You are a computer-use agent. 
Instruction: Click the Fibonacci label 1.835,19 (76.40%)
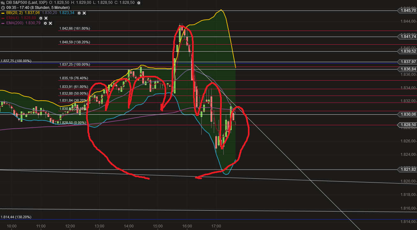pyautogui.click(x=74, y=78)
